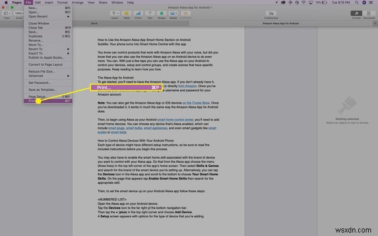
Task: Open the Help menu
Action: (130, 2)
